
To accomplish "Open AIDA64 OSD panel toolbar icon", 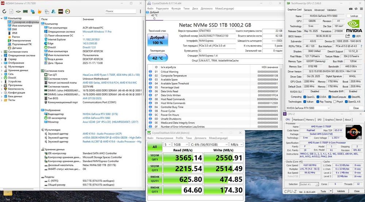I will (x=61, y=11).
